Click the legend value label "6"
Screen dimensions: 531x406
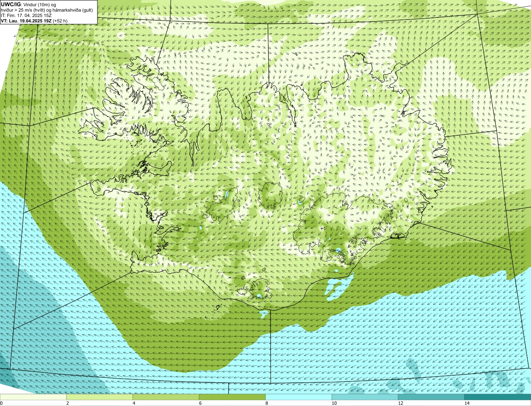tap(200, 403)
